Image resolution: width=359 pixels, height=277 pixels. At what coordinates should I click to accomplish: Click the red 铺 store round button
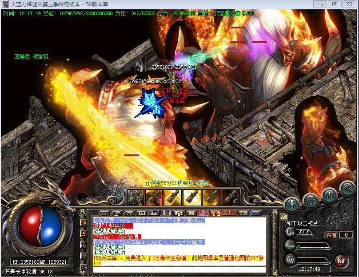point(340,261)
